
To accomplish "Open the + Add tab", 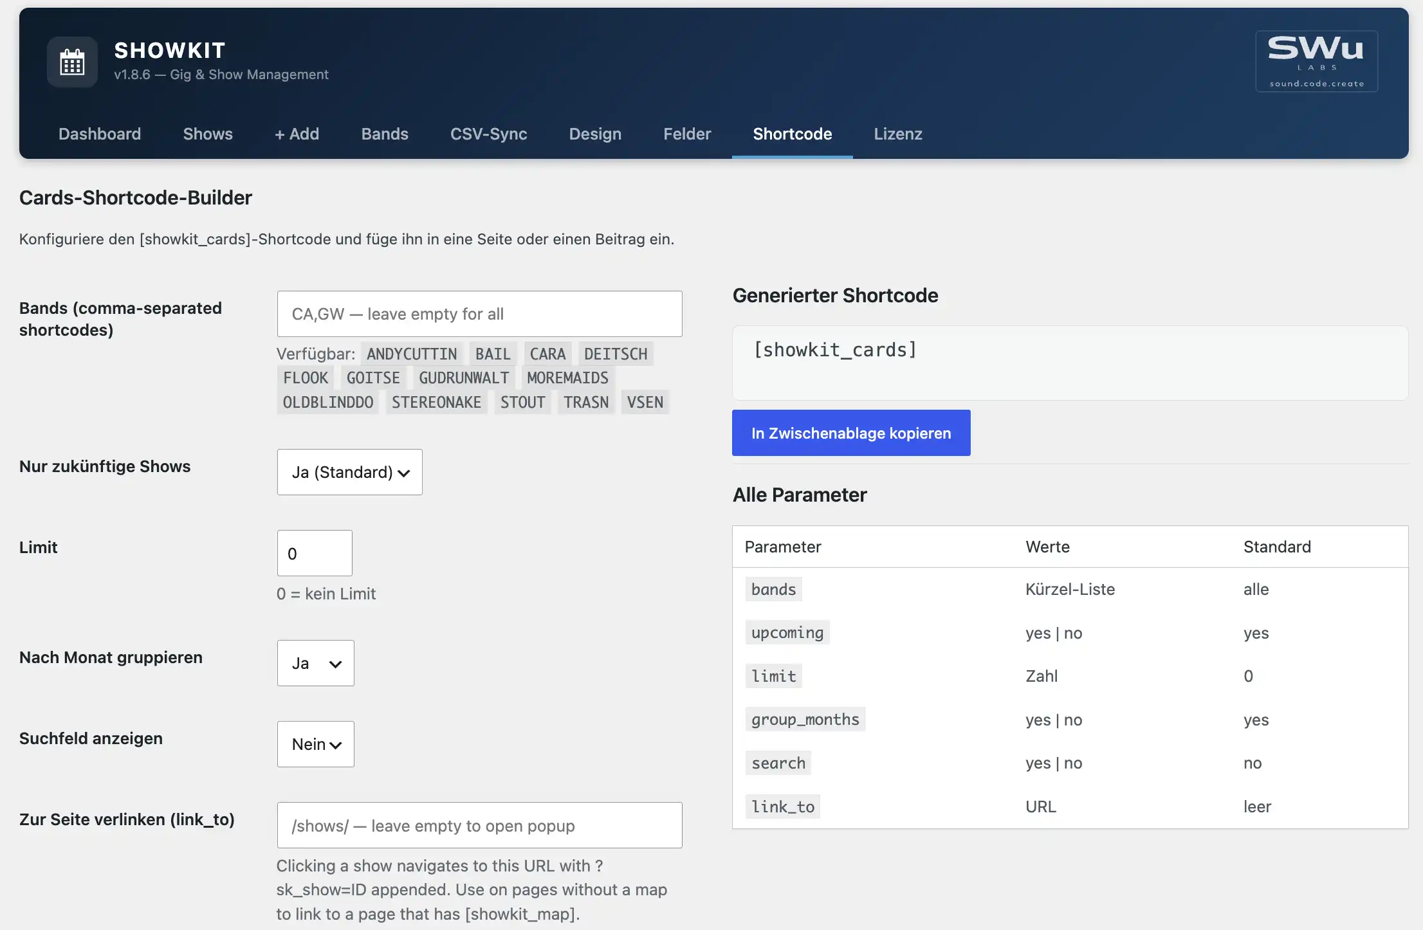I will pos(297,134).
